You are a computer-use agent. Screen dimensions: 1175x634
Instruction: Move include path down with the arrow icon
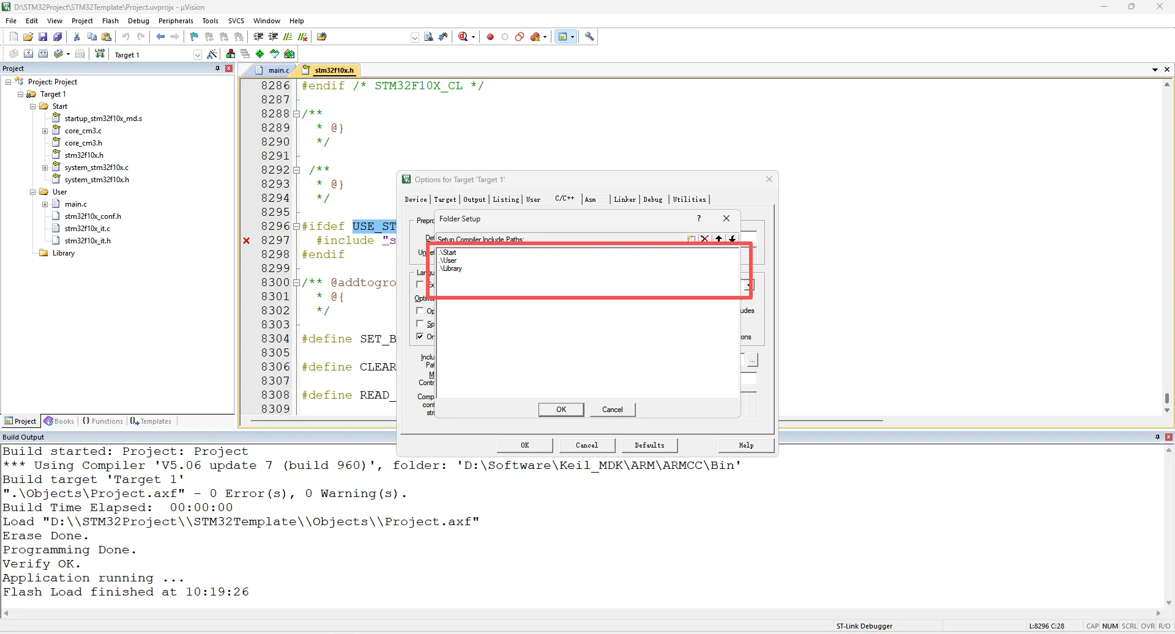tap(732, 239)
